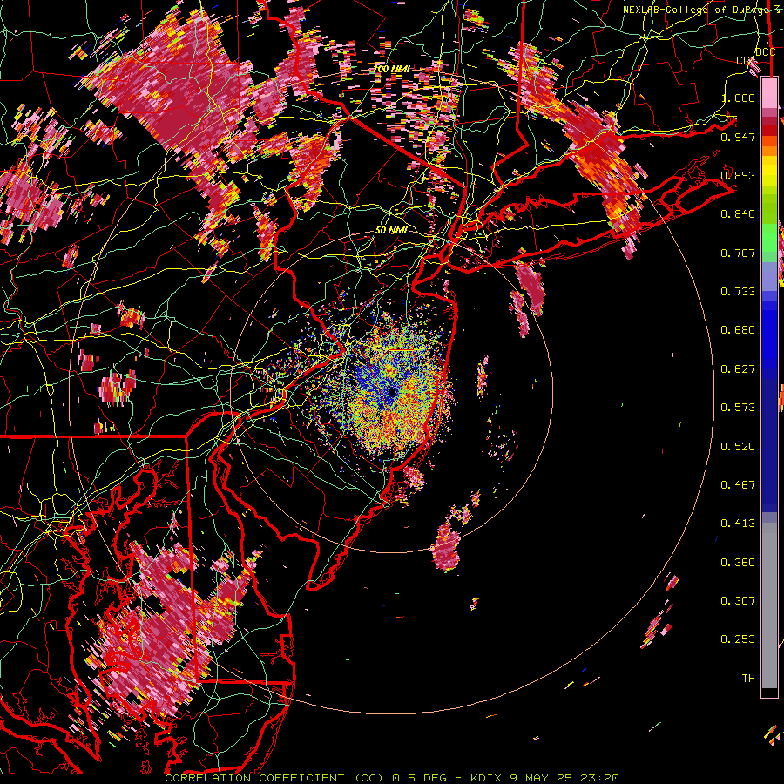Click the black radar site dot at center
The height and width of the screenshot is (784, 784).
click(392, 393)
